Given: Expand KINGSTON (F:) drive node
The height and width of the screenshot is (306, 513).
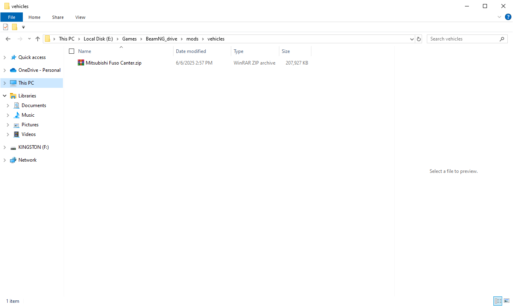Looking at the screenshot, I should pyautogui.click(x=5, y=147).
